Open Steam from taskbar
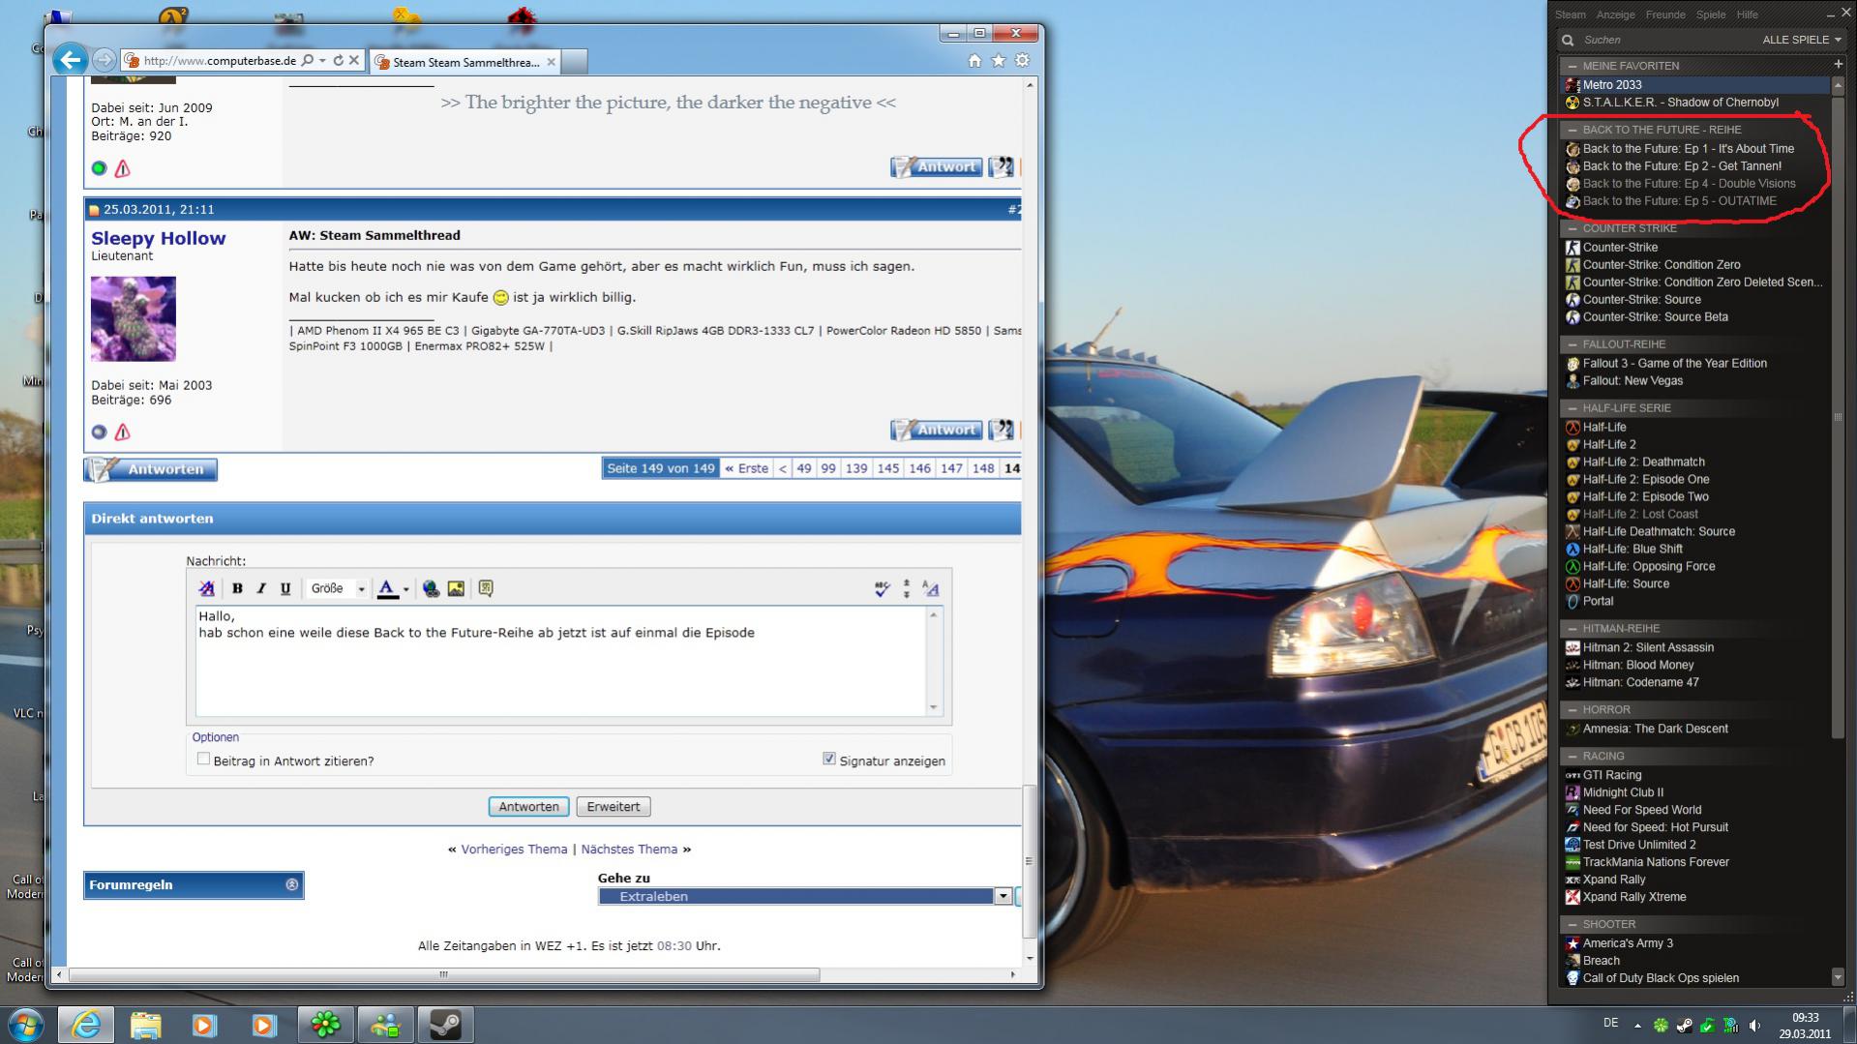The image size is (1857, 1044). tap(445, 1024)
